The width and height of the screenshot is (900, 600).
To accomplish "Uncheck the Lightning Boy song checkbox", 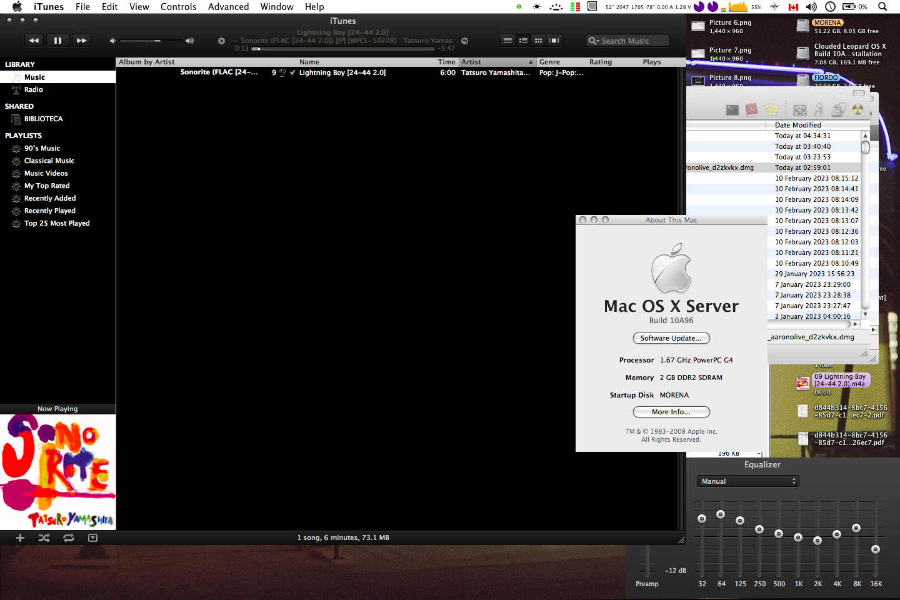I will click(292, 72).
